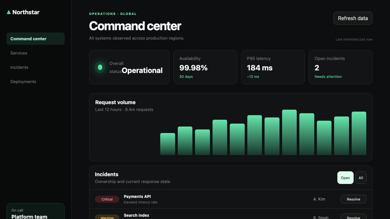
Task: Open the Incidents sidebar page
Action: pyautogui.click(x=35, y=67)
